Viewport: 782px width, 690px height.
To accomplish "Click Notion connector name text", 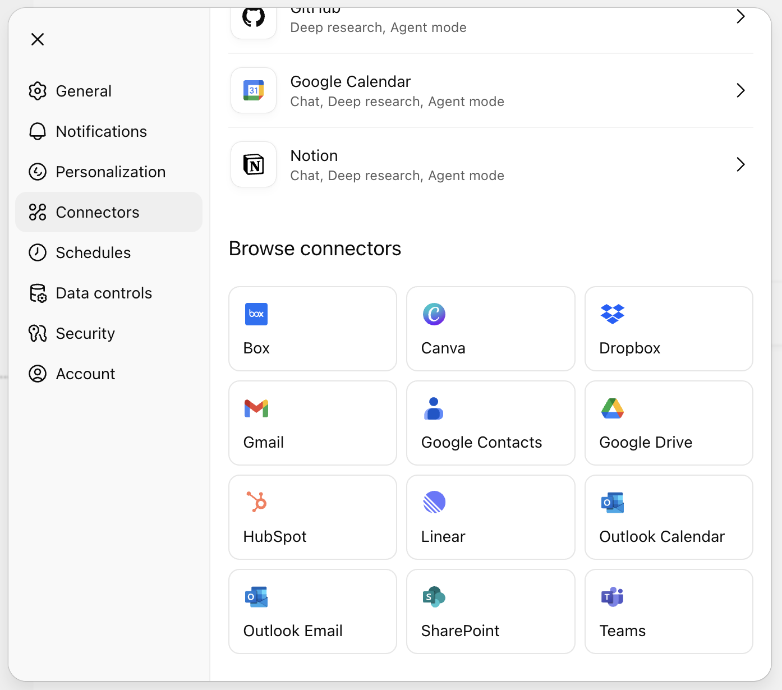I will (x=314, y=155).
